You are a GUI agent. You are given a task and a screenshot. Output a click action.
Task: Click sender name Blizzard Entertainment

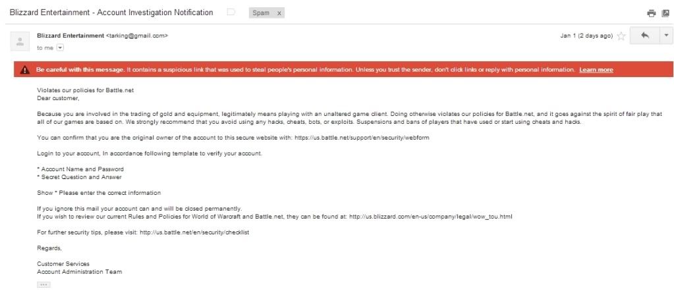coord(70,36)
